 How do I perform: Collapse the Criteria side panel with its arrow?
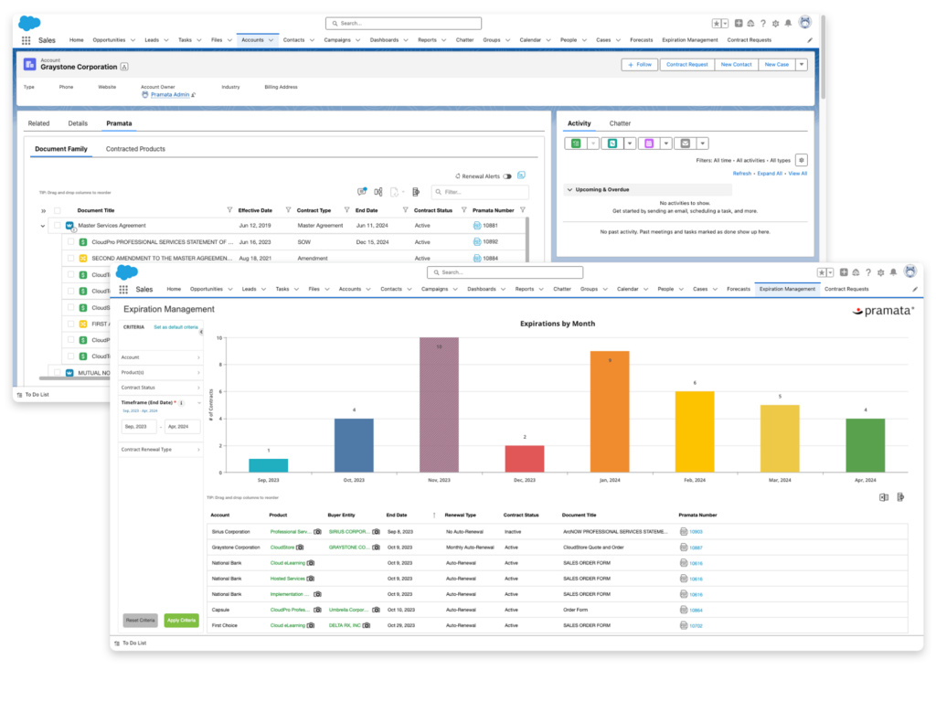coord(201,332)
